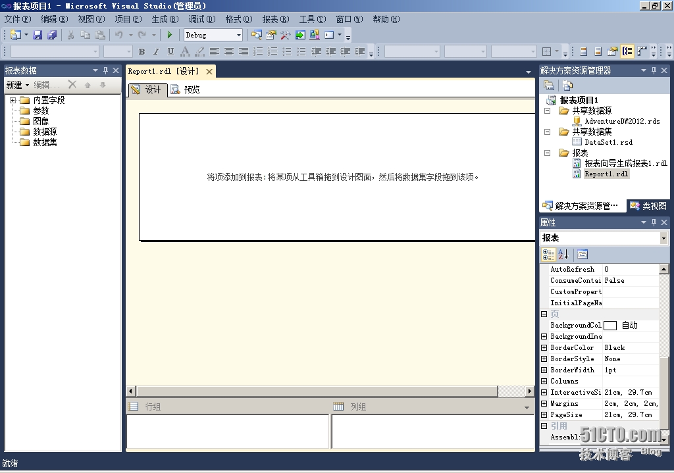Click the align right icon
This screenshot has width=674, height=473.
pos(244,52)
